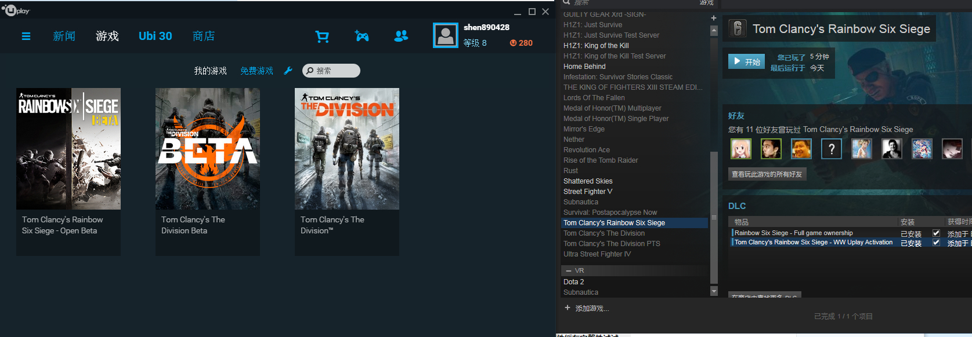The width and height of the screenshot is (972, 337).
Task: Click the question mark friend avatar
Action: (832, 149)
